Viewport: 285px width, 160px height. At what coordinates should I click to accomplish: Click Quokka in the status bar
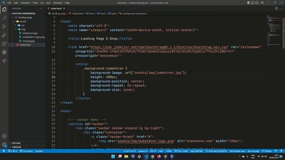(x=39, y=151)
